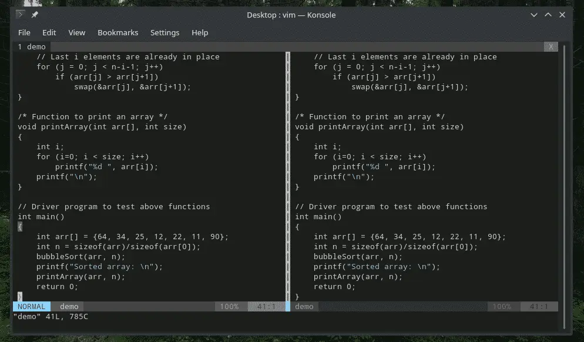Open the Bookmarks menu
The width and height of the screenshot is (584, 342).
[x=118, y=33]
